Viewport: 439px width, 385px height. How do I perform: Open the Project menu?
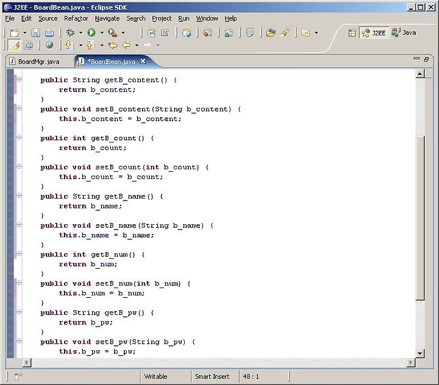162,18
